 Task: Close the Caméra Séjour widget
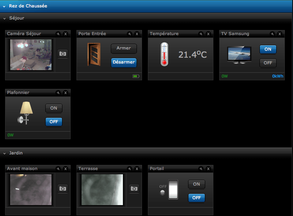(x=66, y=34)
